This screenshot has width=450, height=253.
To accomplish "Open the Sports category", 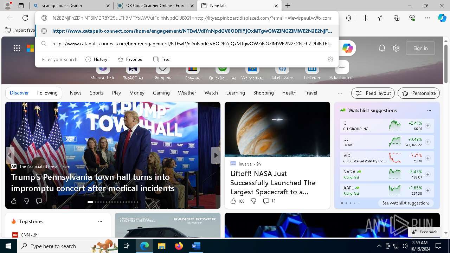I will click(97, 93).
